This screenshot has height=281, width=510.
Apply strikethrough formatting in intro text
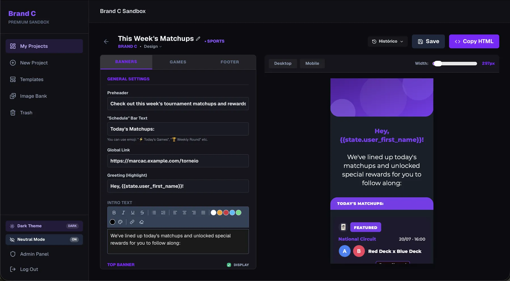[x=142, y=213]
